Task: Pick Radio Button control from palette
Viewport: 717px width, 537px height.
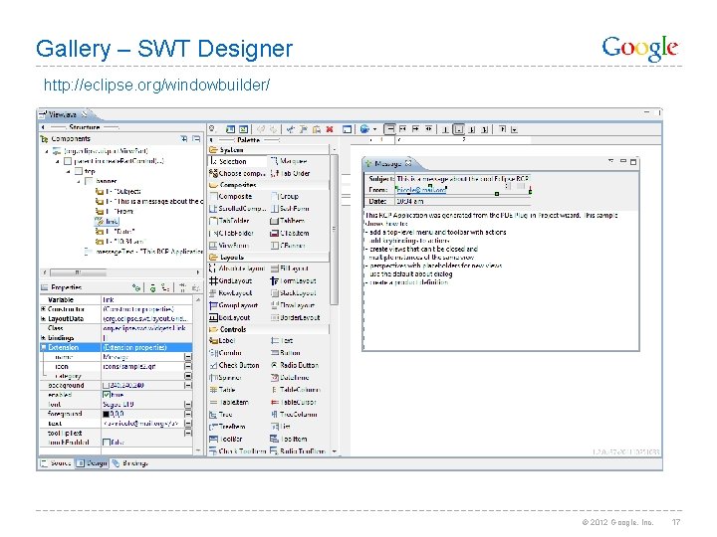Action: [295, 365]
